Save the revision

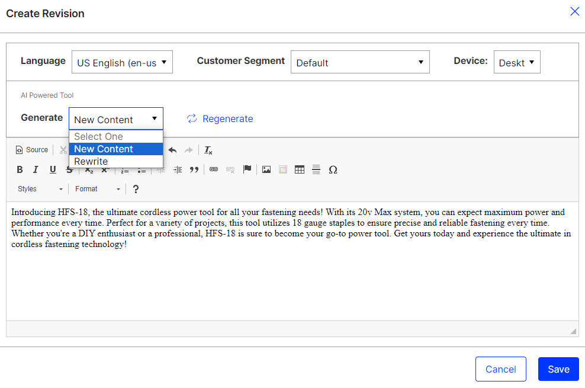tap(558, 369)
